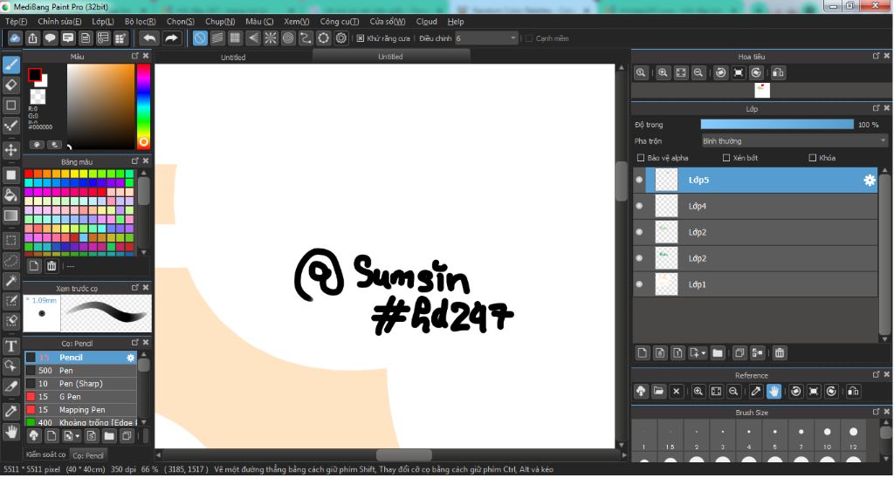Select the Bucket fill tool
This screenshot has width=894, height=478.
11,195
